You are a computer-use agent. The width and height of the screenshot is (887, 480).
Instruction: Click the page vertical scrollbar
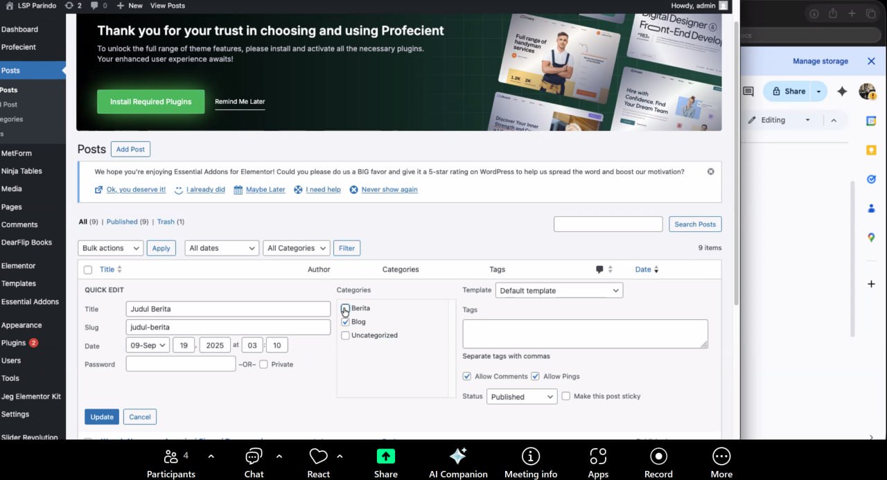pyautogui.click(x=736, y=166)
